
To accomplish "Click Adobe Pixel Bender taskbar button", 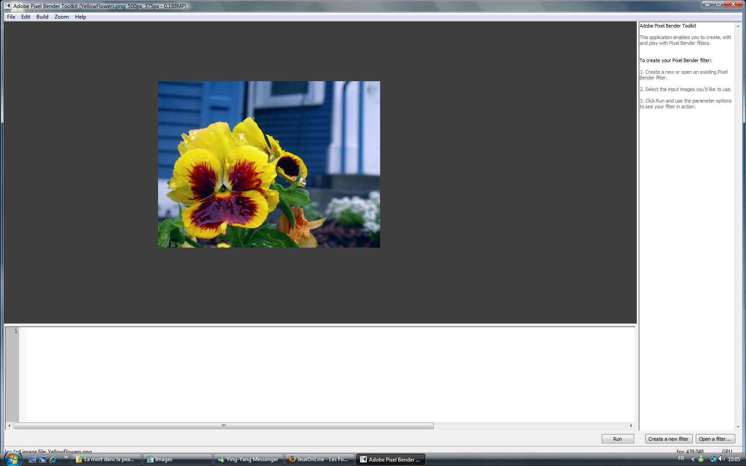I will tap(391, 459).
